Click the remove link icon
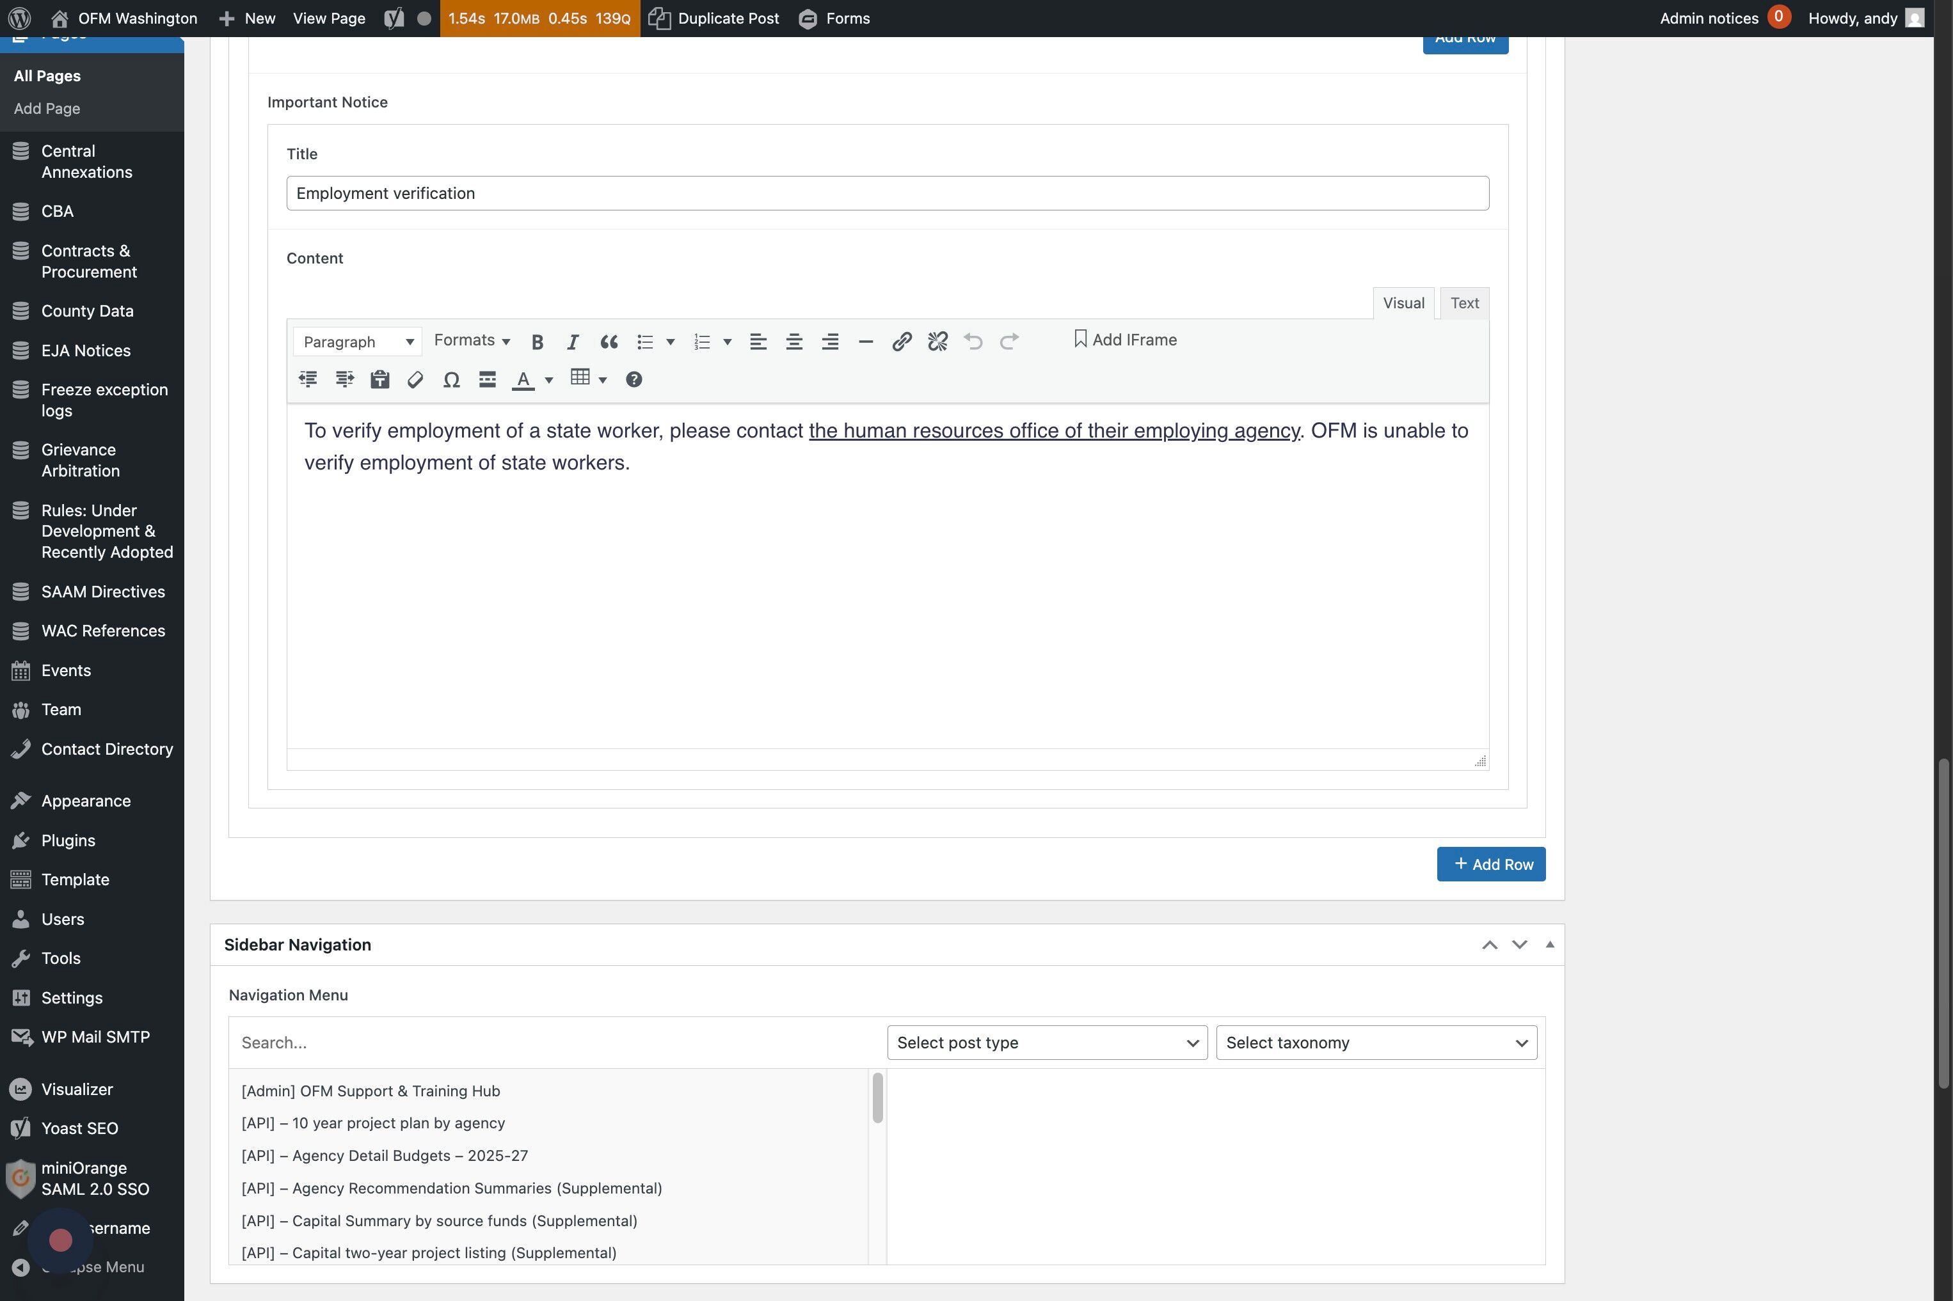This screenshot has height=1301, width=1953. (x=937, y=342)
